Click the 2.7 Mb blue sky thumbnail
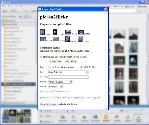The image size is (149, 125). [x=43, y=39]
